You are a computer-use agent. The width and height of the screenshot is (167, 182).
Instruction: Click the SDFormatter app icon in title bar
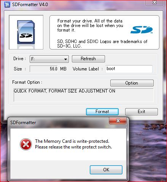click(x=7, y=5)
